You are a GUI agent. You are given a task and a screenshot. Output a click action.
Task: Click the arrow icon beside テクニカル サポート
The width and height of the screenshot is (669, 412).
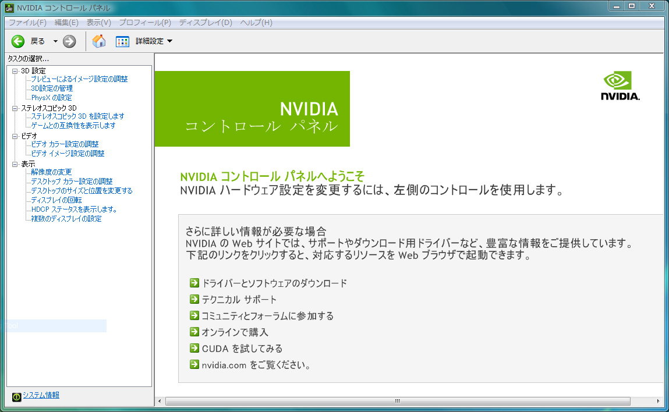coord(194,299)
